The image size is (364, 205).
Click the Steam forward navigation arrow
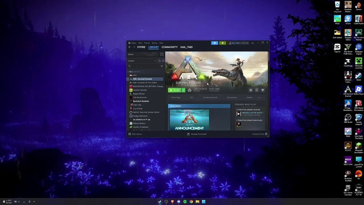(x=134, y=47)
